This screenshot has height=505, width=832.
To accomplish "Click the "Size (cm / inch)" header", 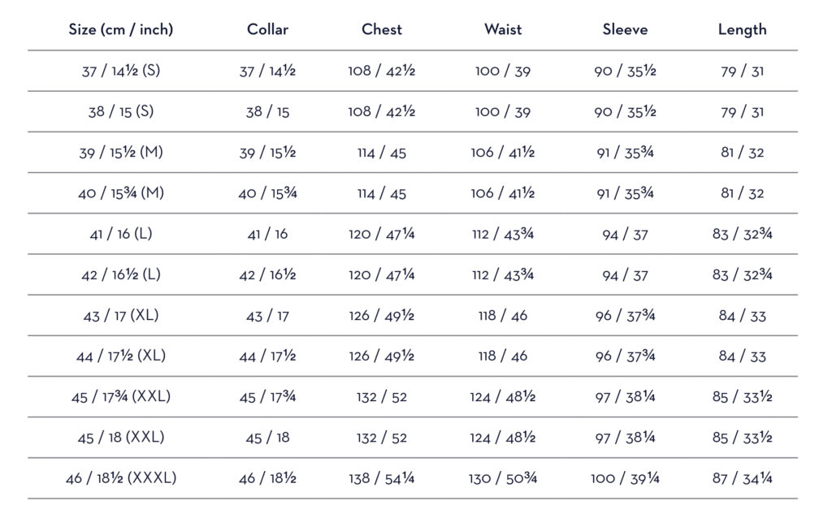I will (121, 30).
